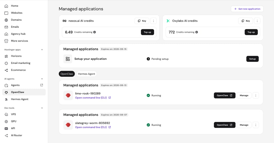Top up nexos.ai AI credits
Viewport: 274px width, 143px height.
pyautogui.click(x=147, y=32)
